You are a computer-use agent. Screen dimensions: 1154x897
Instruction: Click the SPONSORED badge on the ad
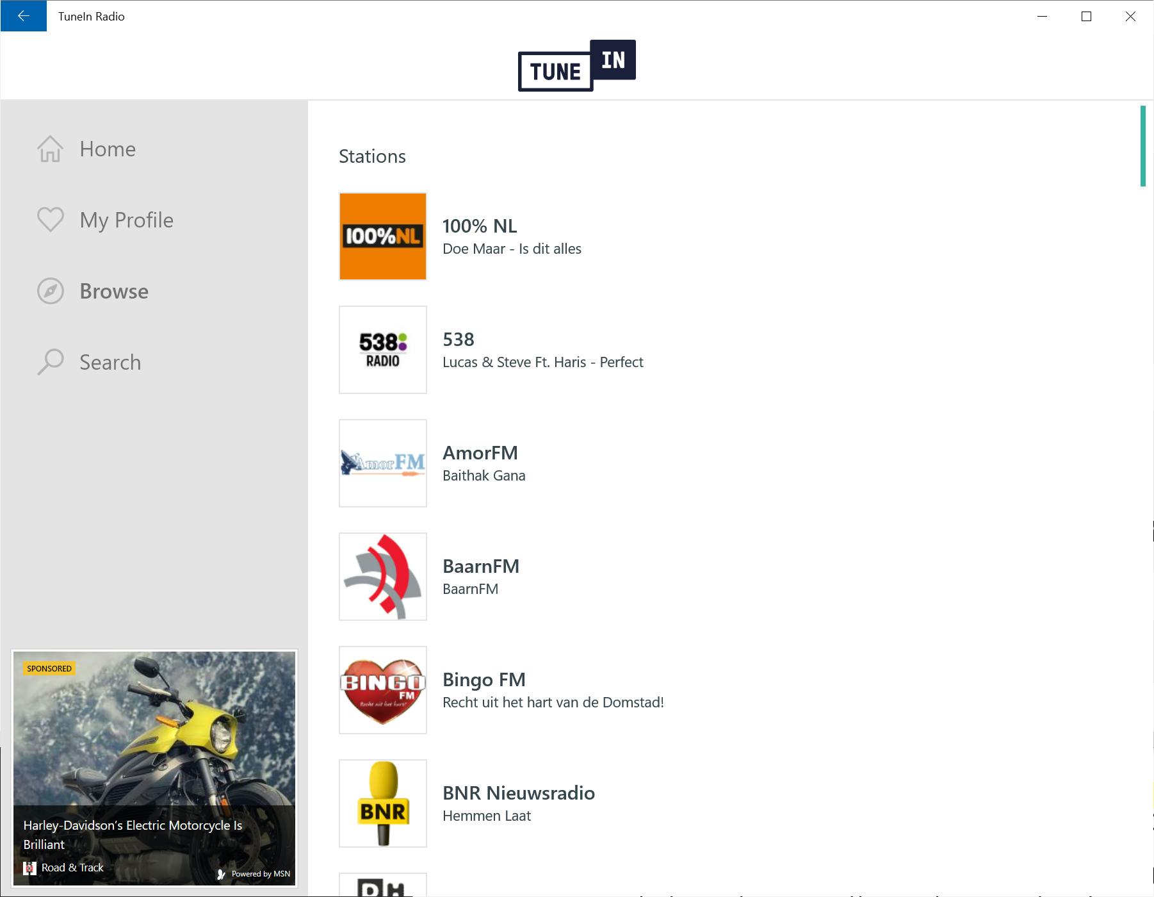click(x=49, y=668)
